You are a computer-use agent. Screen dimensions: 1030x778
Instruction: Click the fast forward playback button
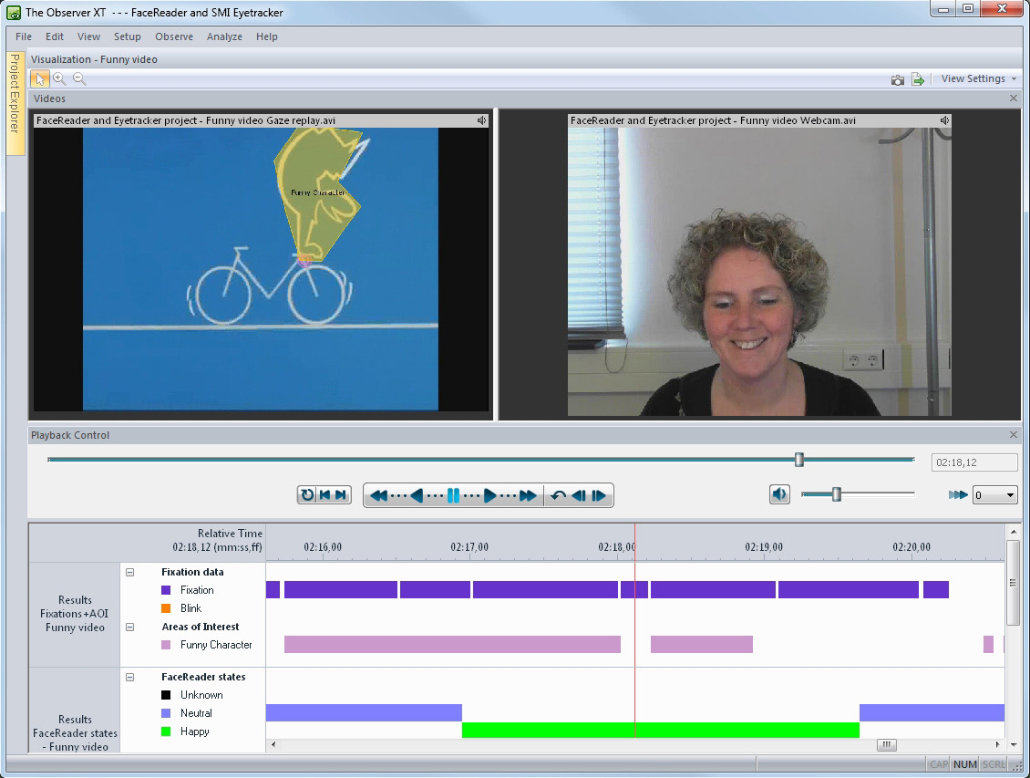coord(528,495)
